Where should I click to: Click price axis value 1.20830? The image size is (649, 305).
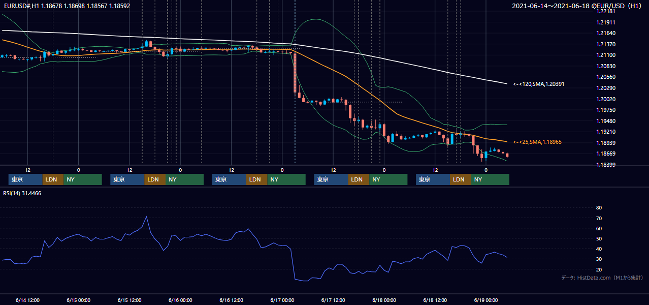click(606, 66)
